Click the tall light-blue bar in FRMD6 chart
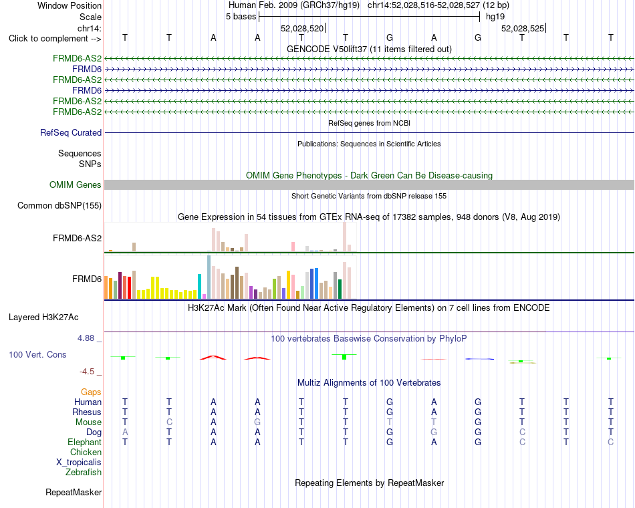 [209, 277]
